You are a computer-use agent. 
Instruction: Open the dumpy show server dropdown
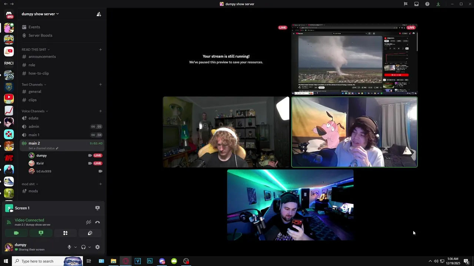(x=40, y=14)
